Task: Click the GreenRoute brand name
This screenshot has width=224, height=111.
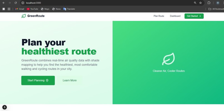Action: tap(36, 16)
